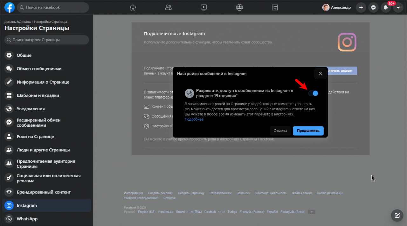This screenshot has width=407, height=226.
Task: Open notifications bell with 20+ badge
Action: tap(386, 7)
